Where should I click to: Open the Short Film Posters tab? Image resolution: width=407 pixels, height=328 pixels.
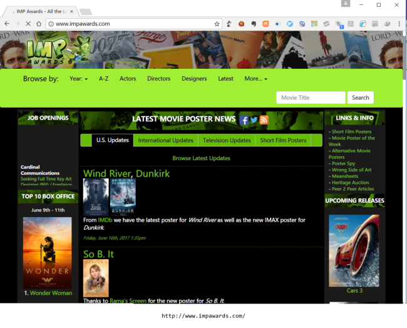click(283, 140)
